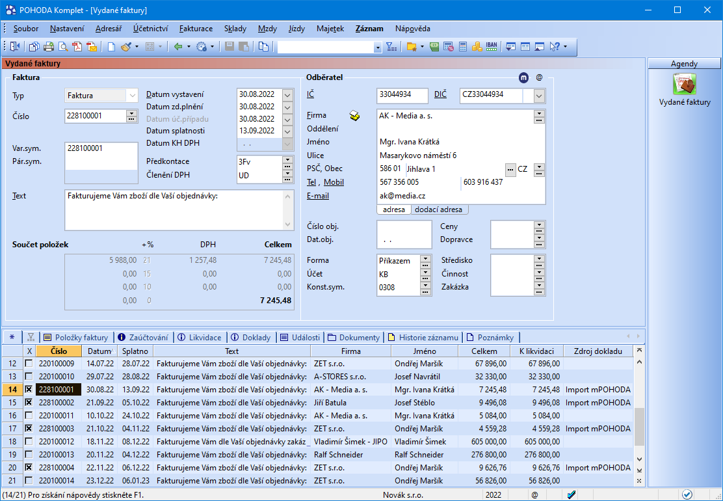Click the green back arrow icon
Screen dimensions: 723x501
[178, 47]
